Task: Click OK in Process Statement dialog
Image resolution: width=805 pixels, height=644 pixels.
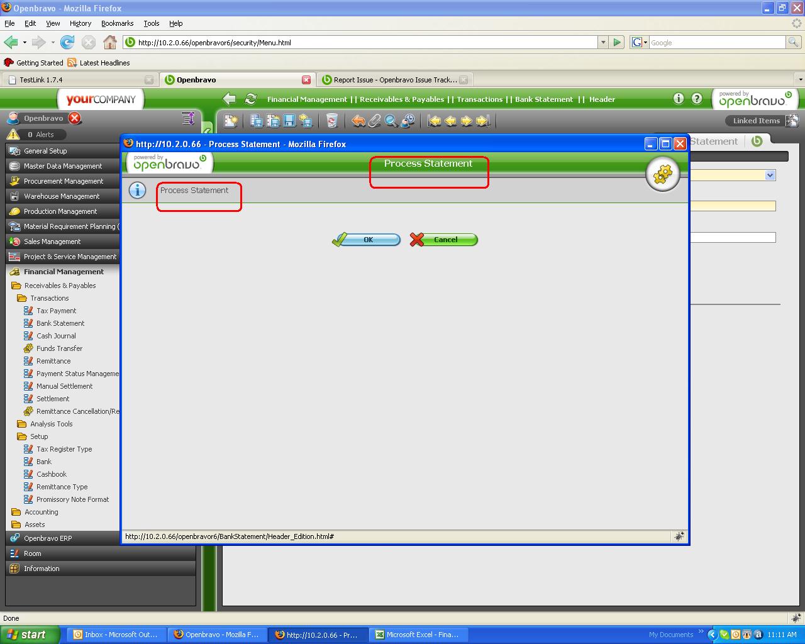Action: [367, 240]
